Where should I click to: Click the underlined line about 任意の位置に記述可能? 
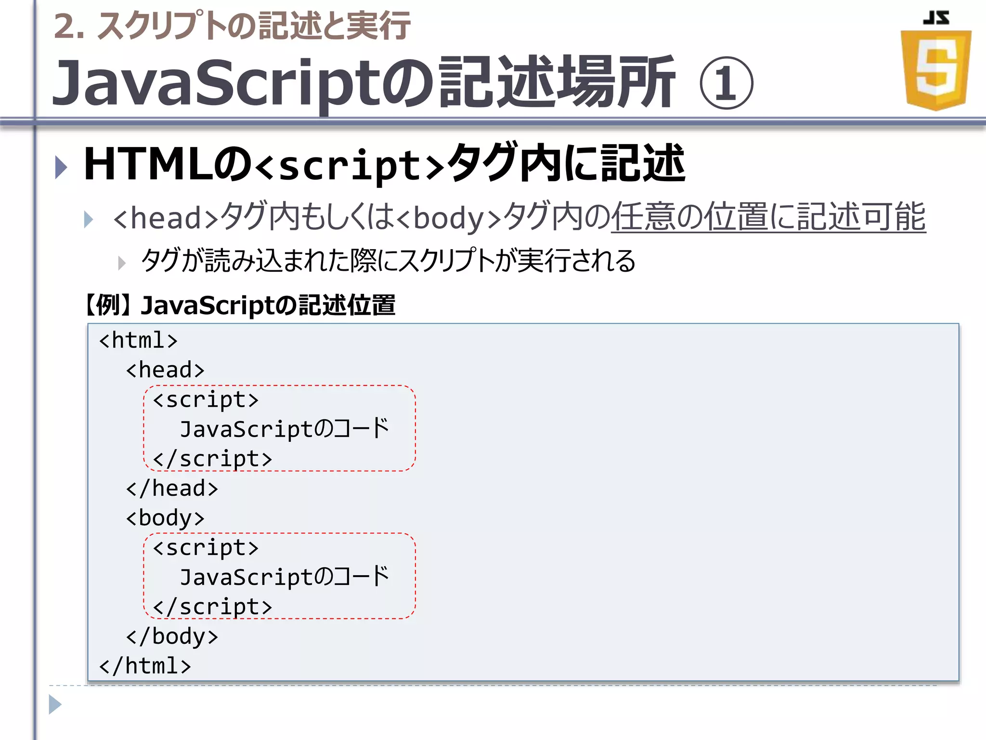(519, 217)
